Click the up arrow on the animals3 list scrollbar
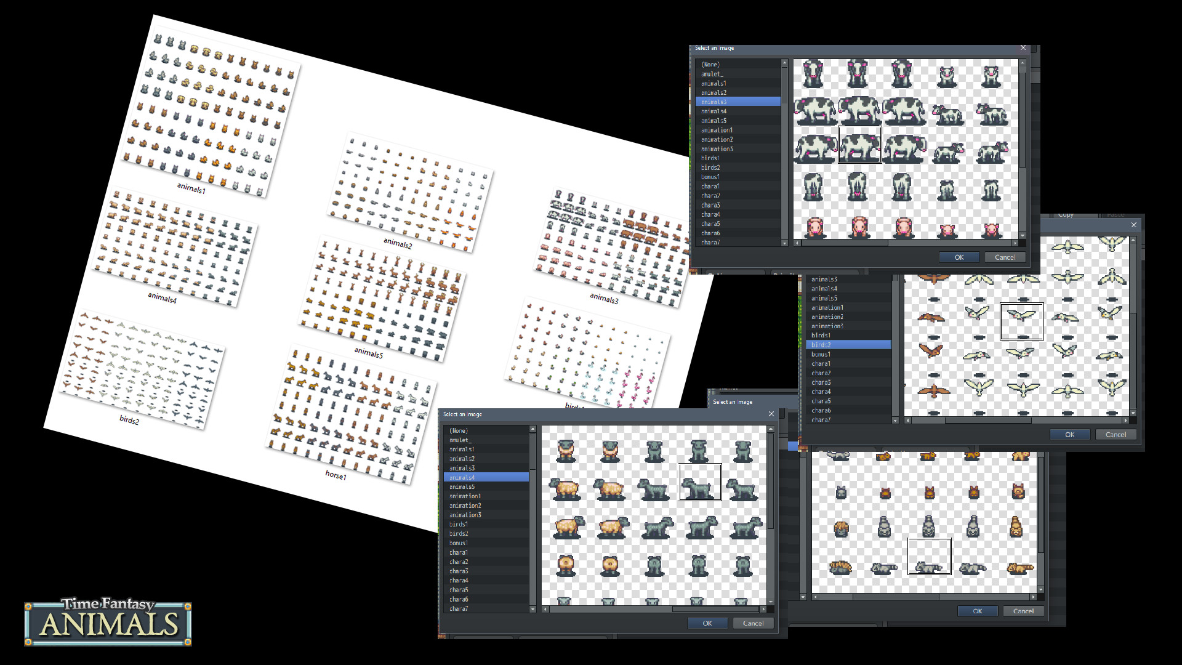 tap(784, 62)
